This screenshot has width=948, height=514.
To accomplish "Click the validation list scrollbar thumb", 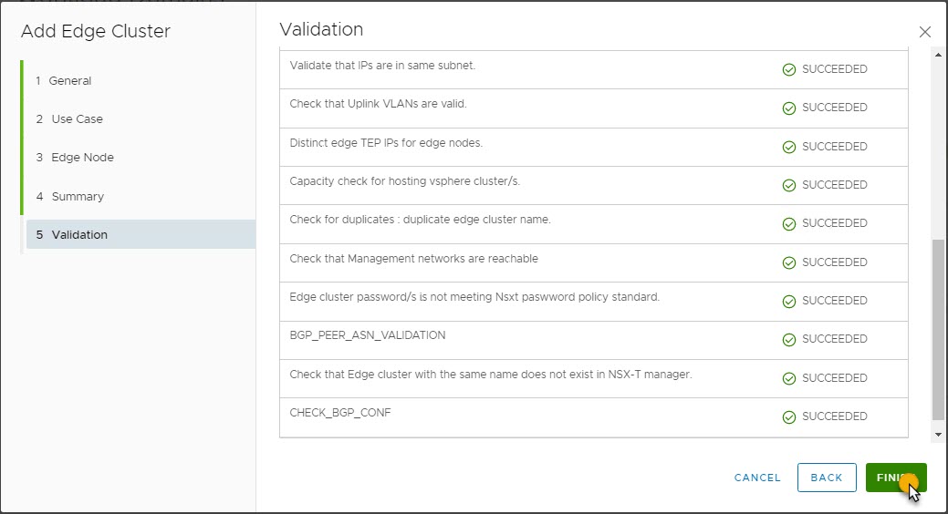I will coord(938,328).
